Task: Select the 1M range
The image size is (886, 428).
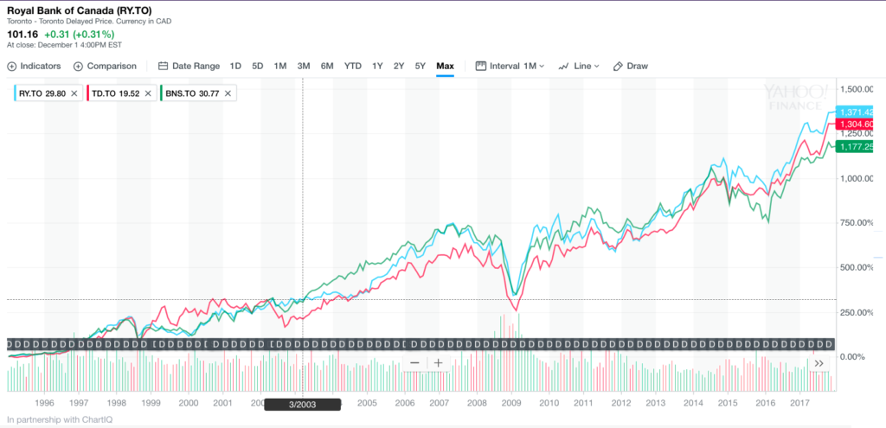Action: coord(280,66)
